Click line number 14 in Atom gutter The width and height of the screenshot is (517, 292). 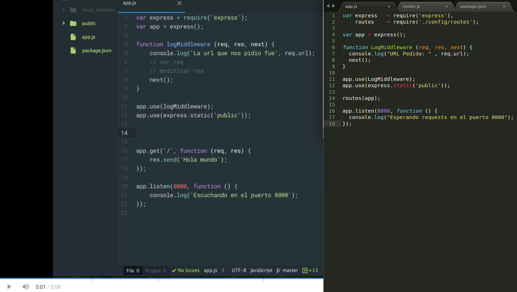point(124,133)
